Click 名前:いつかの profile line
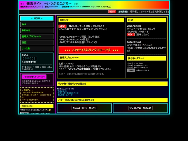 (66, 64)
